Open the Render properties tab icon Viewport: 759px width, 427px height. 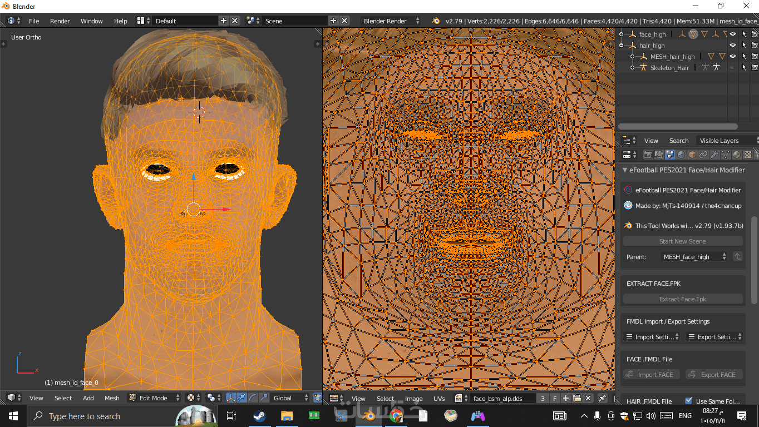click(648, 155)
